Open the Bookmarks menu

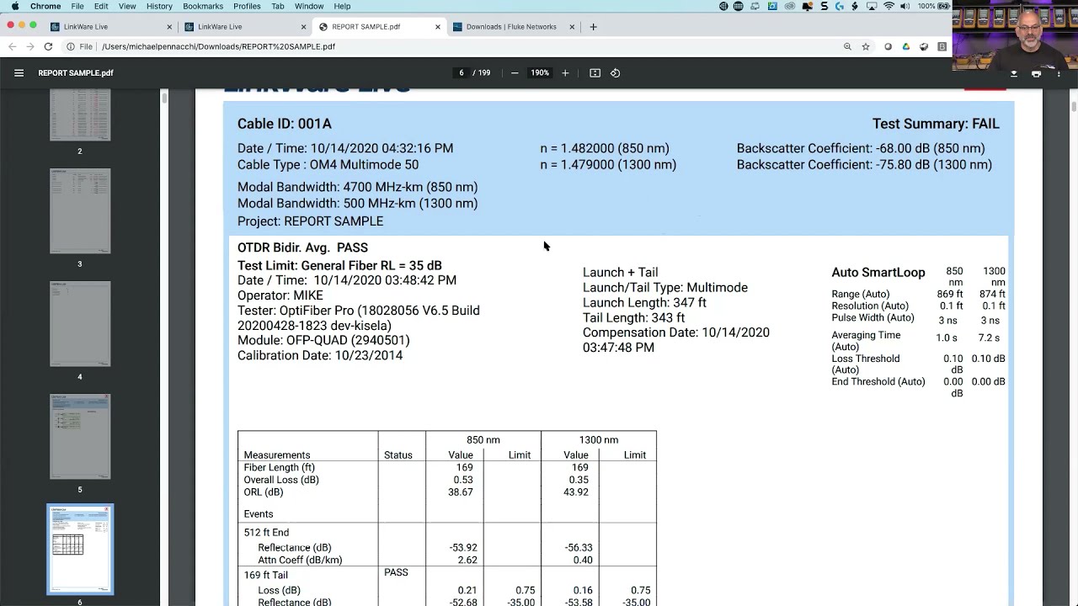coord(203,6)
